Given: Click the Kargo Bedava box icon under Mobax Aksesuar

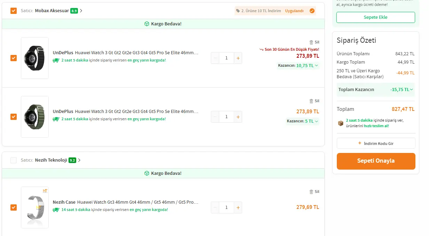Looking at the screenshot, I should [x=147, y=24].
